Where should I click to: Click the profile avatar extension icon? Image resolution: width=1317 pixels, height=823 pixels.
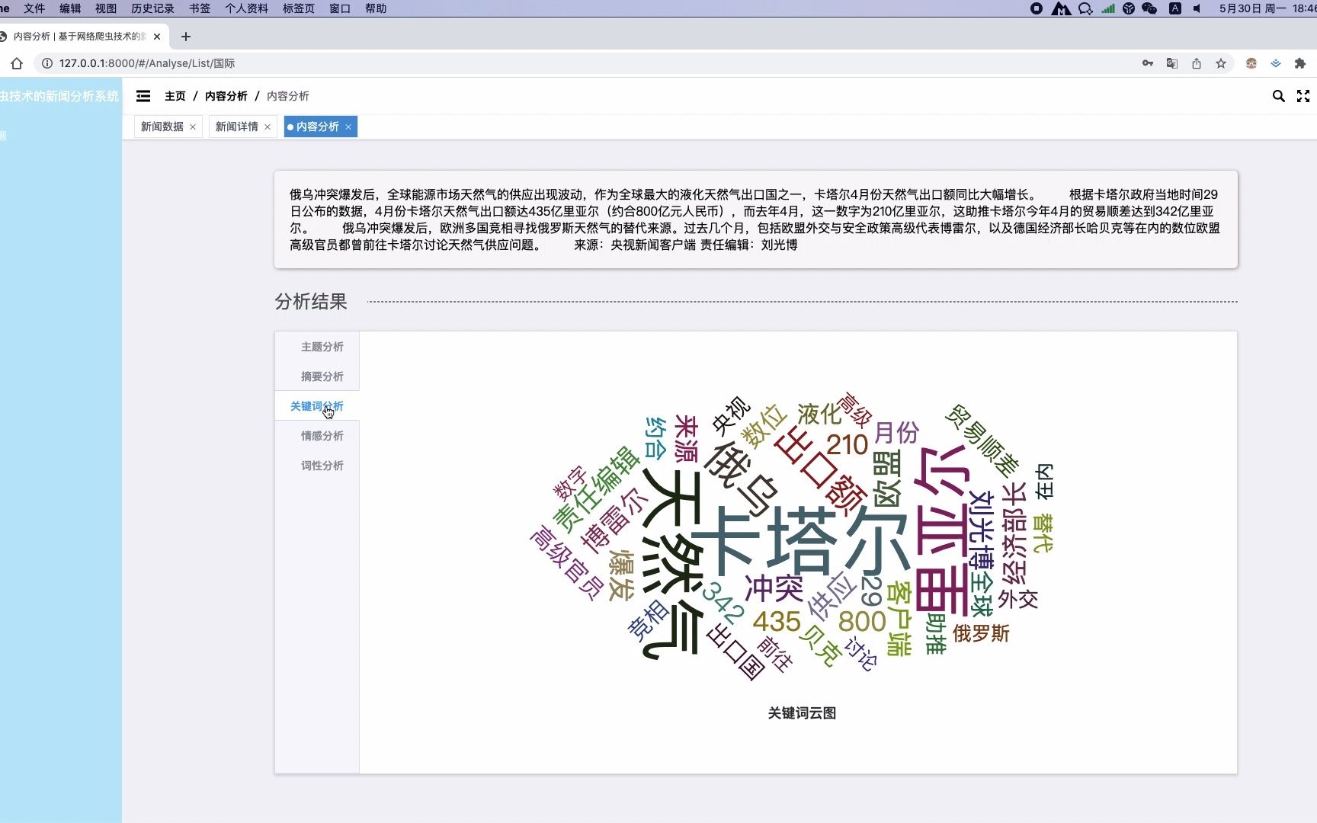1251,63
